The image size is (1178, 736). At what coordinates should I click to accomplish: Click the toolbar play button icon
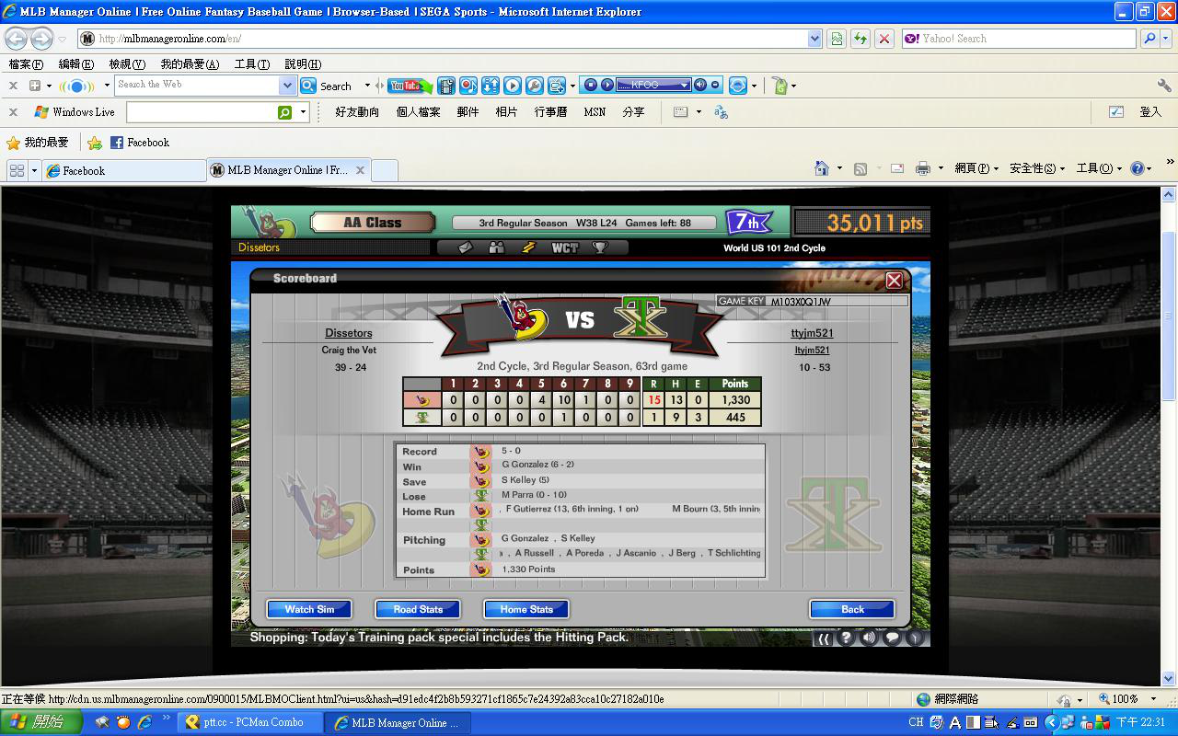pyautogui.click(x=513, y=86)
